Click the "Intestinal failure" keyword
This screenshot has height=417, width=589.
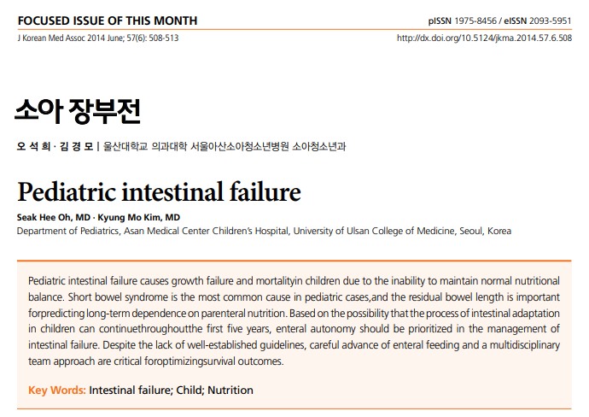click(129, 391)
